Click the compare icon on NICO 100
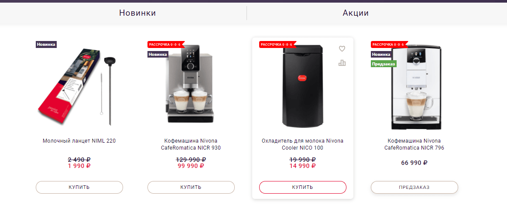 [342, 63]
